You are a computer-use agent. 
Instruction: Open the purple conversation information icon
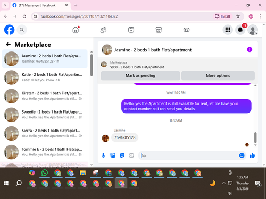[x=250, y=49]
